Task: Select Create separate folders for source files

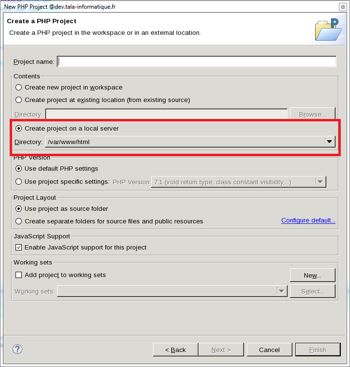Action: pos(19,221)
